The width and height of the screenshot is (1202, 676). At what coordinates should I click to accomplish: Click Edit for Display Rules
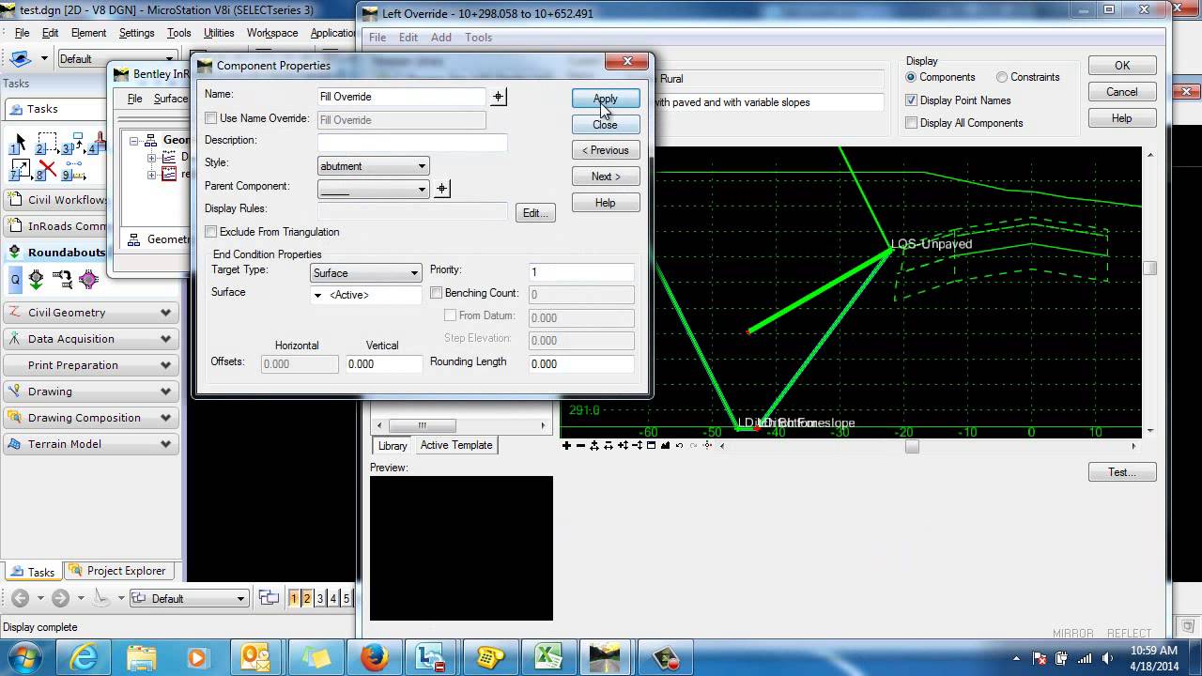point(535,213)
